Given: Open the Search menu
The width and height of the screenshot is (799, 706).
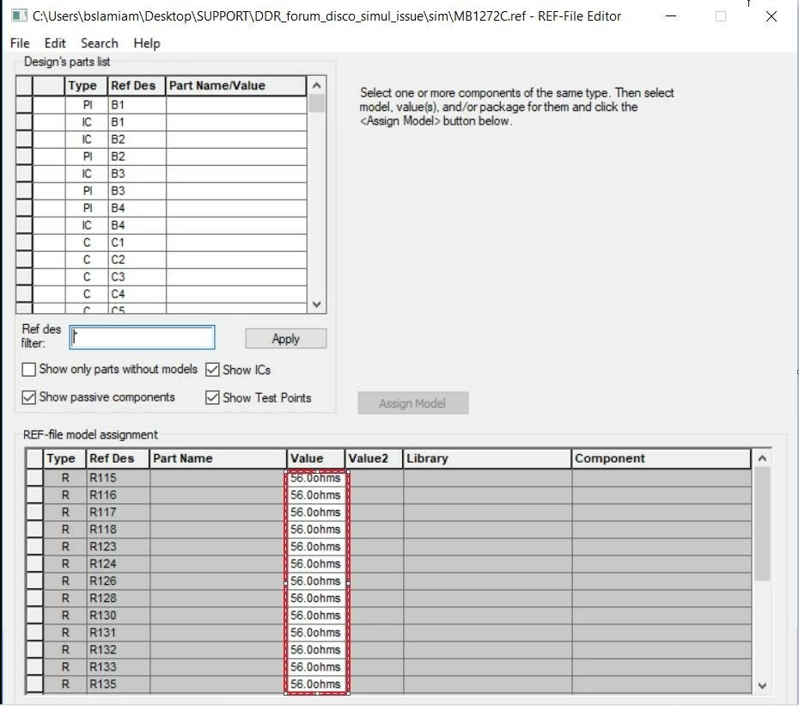Looking at the screenshot, I should pyautogui.click(x=100, y=43).
